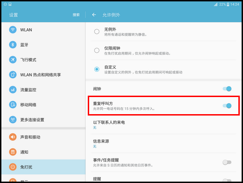The height and width of the screenshot is (183, 243).
Task: Tap the mobile network icon for 移动网络
Action: click(13, 104)
